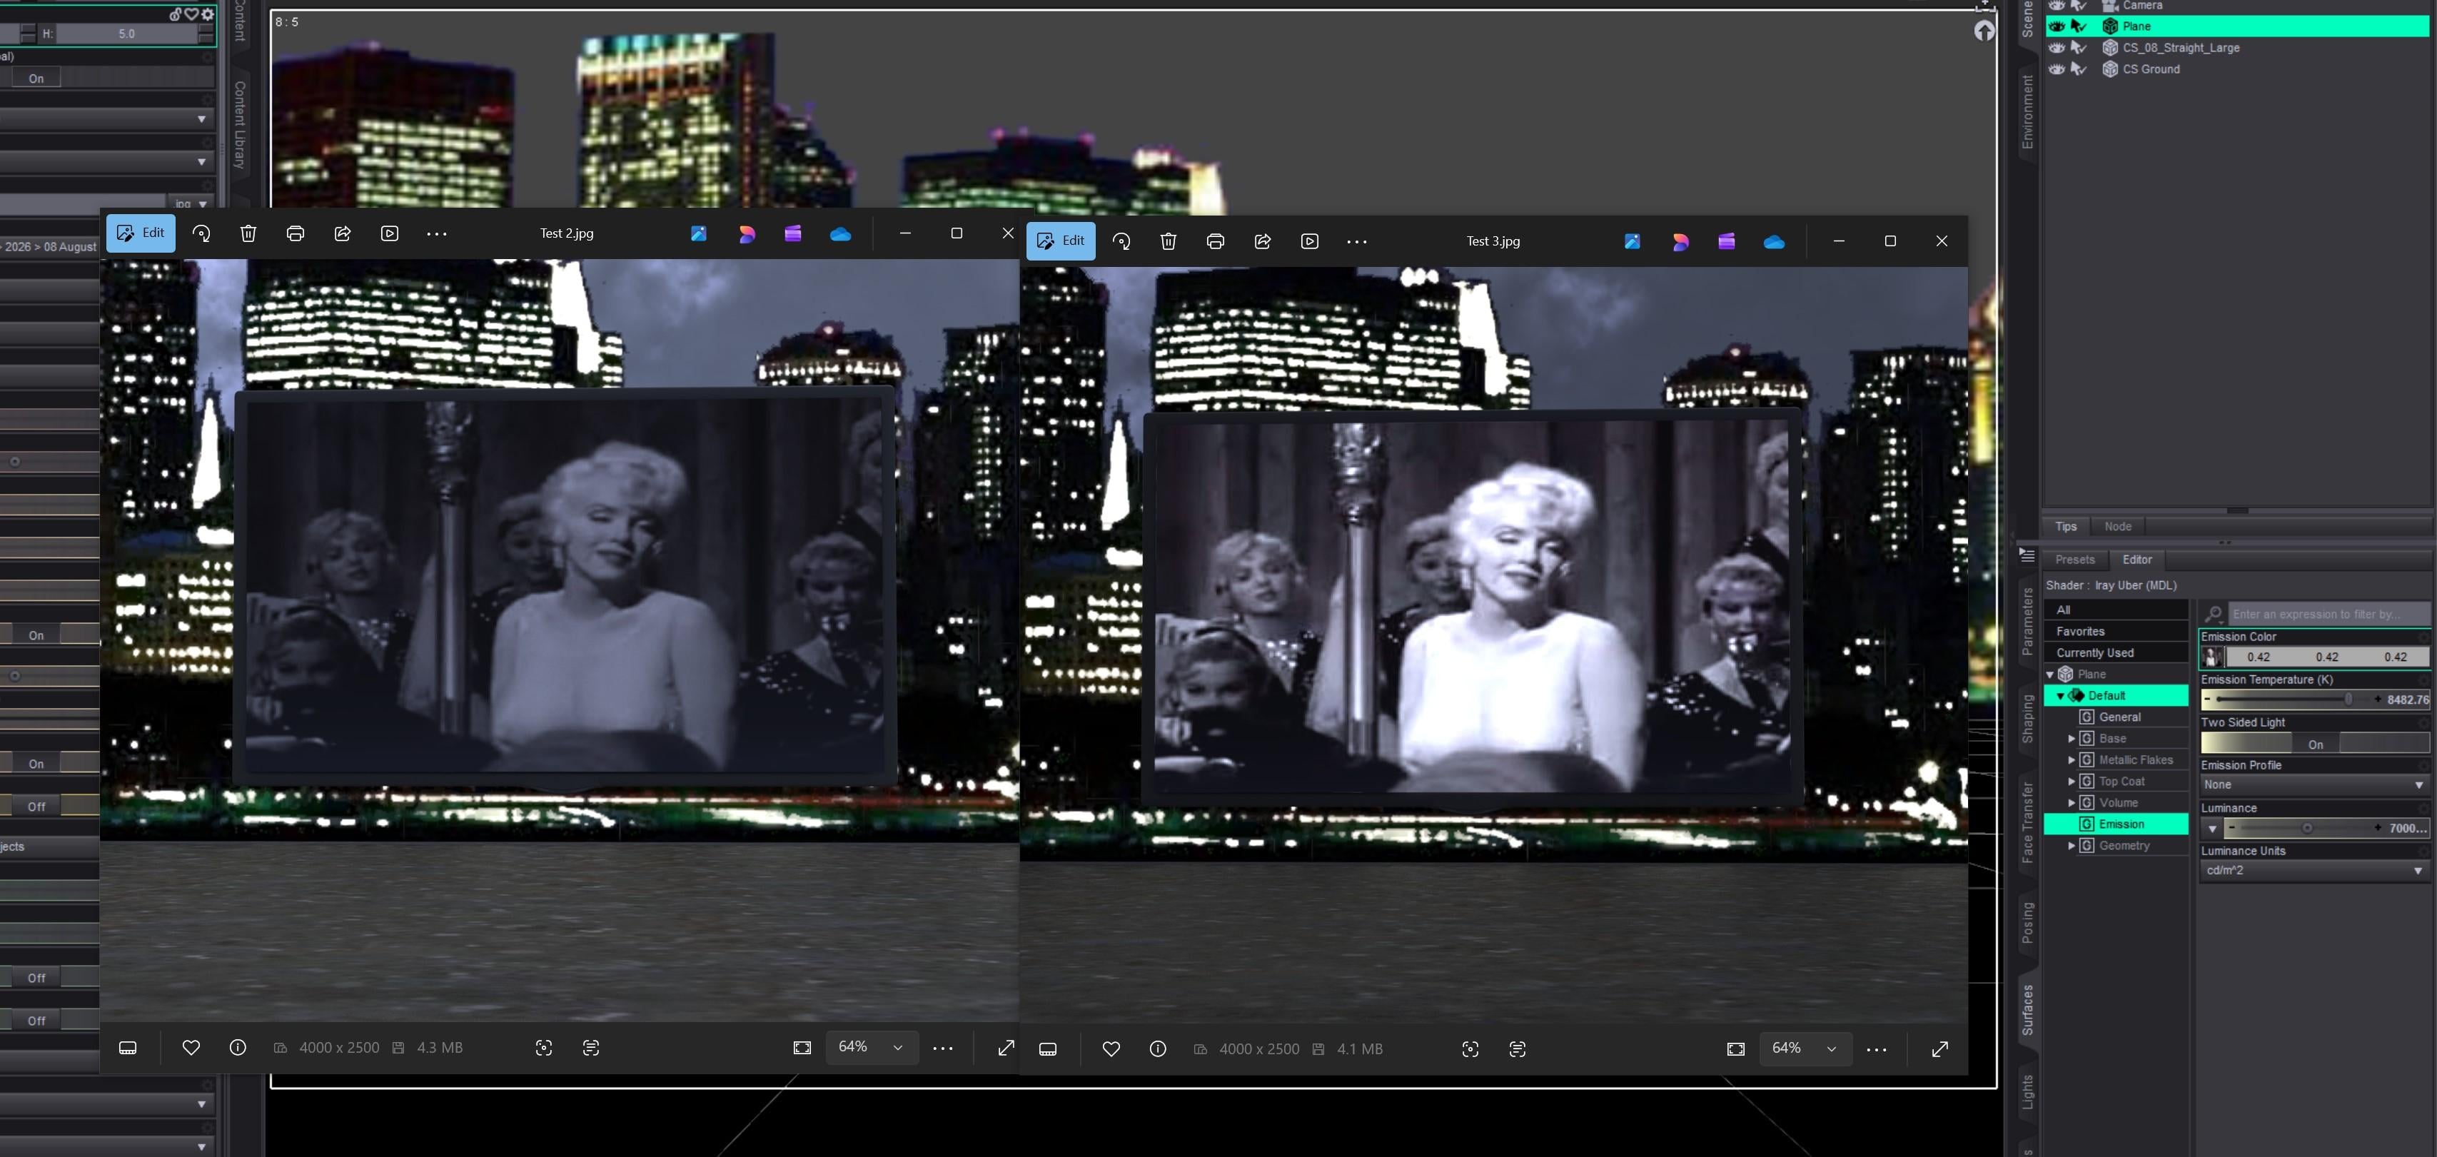Show file info for Test 2.jpg
Viewport: 2437px width, 1157px height.
click(238, 1047)
